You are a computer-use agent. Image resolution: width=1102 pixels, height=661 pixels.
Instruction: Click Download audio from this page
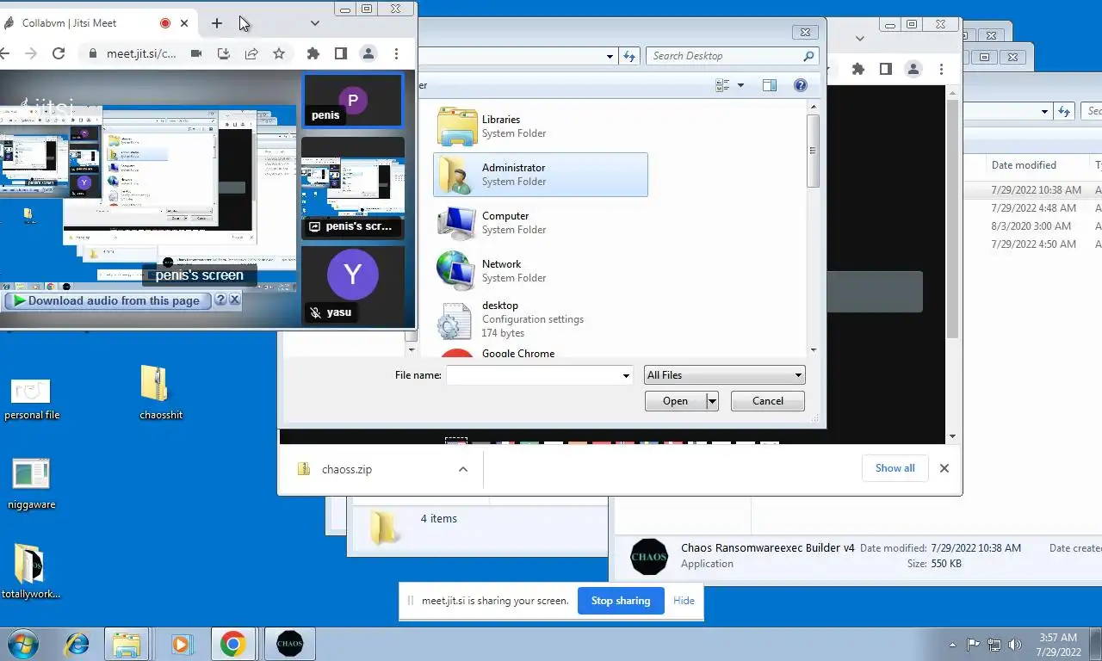[106, 300]
